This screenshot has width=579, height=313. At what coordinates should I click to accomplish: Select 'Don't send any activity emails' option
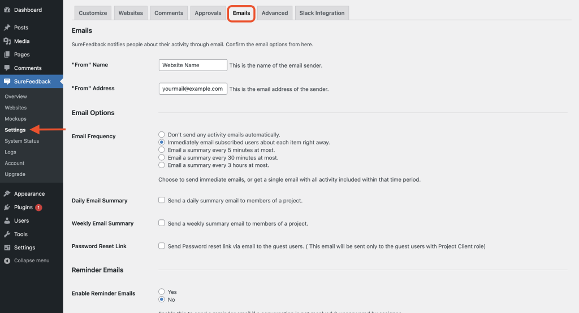tap(162, 135)
